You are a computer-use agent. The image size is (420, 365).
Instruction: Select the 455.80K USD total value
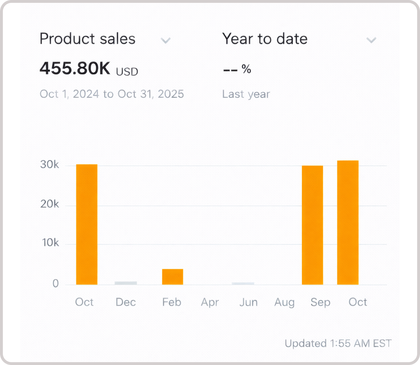pyautogui.click(x=89, y=69)
